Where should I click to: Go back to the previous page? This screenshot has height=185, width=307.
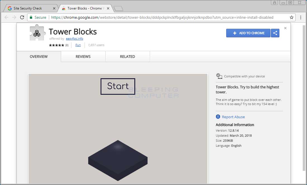[x=6, y=17]
